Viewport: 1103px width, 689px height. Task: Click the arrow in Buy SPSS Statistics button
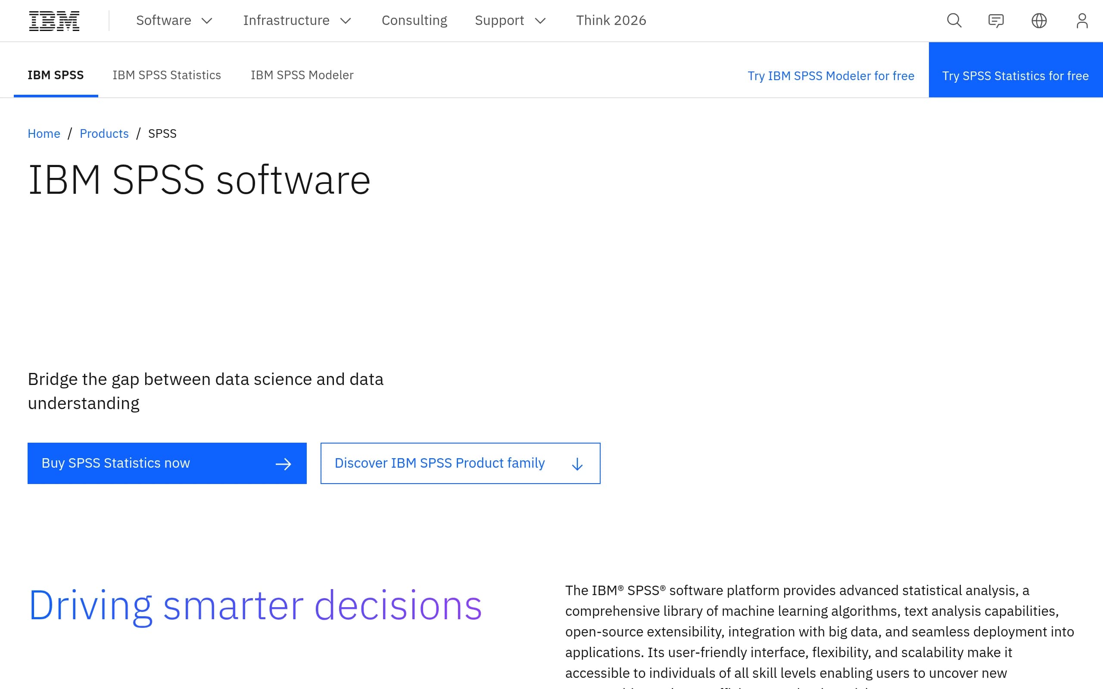click(283, 464)
